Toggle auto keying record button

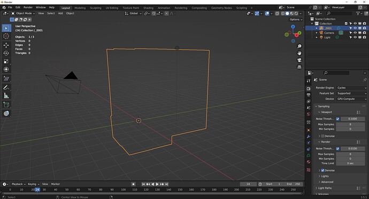point(133,184)
